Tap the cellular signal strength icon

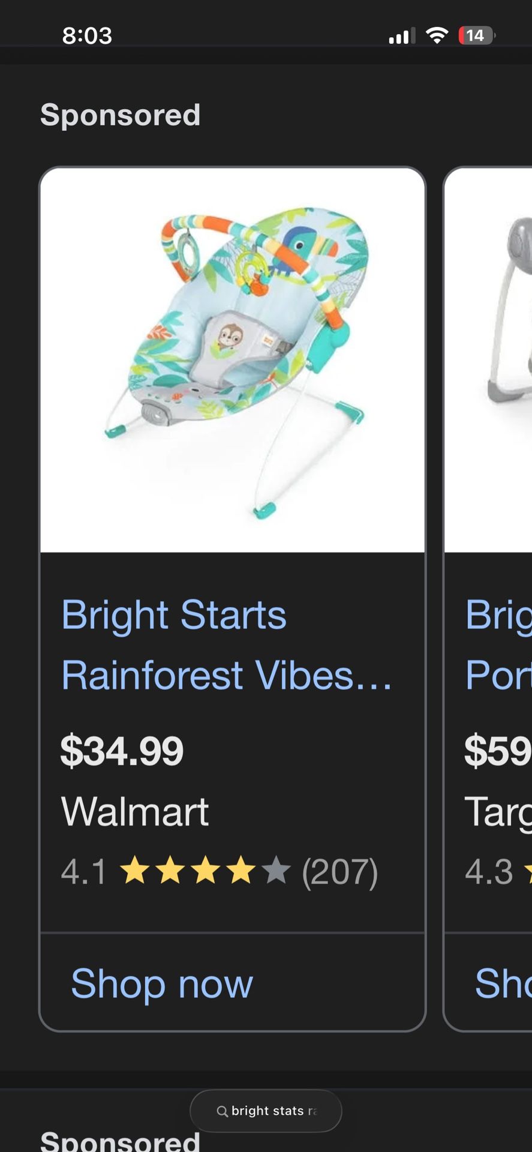pyautogui.click(x=401, y=36)
